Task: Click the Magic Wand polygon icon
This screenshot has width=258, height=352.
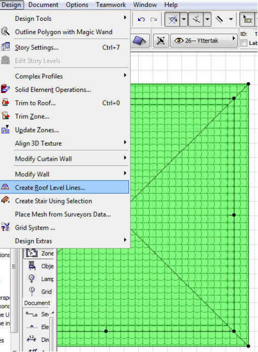Action: pos(5,31)
